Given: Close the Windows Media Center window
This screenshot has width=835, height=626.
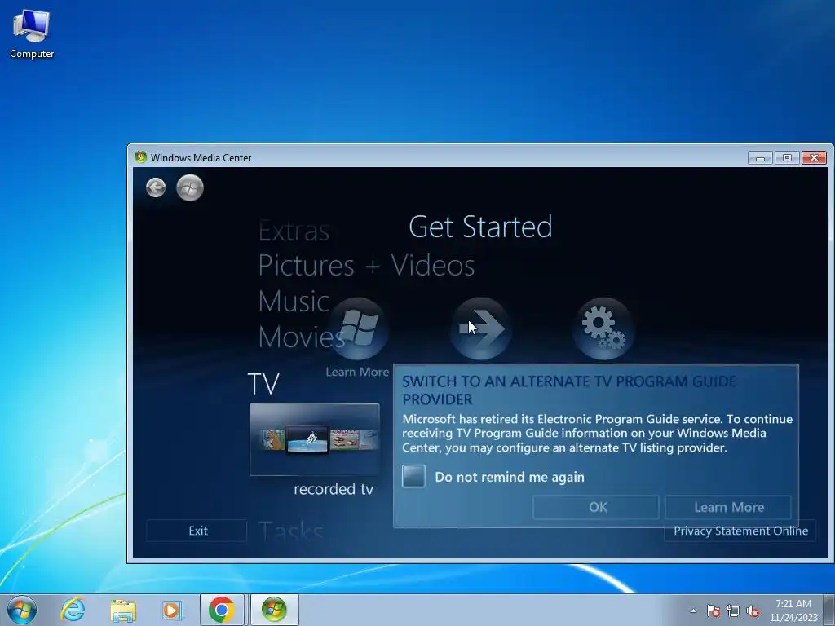Looking at the screenshot, I should (x=814, y=157).
